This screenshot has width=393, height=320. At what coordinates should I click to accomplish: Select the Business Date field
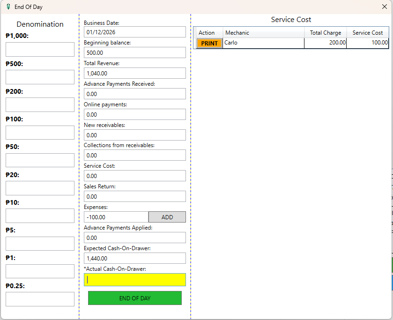pos(135,32)
